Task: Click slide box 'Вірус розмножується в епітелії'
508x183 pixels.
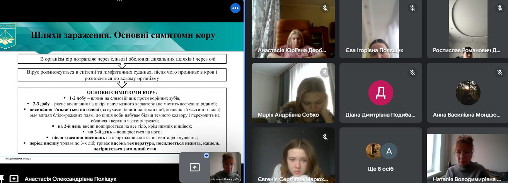Action: [x=122, y=75]
